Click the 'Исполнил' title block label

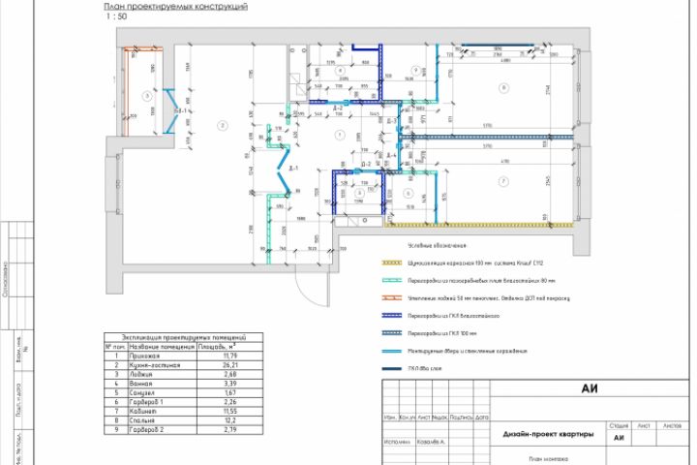click(x=398, y=442)
